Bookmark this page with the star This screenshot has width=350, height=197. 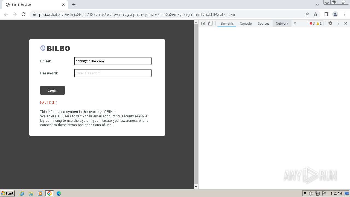point(316,14)
